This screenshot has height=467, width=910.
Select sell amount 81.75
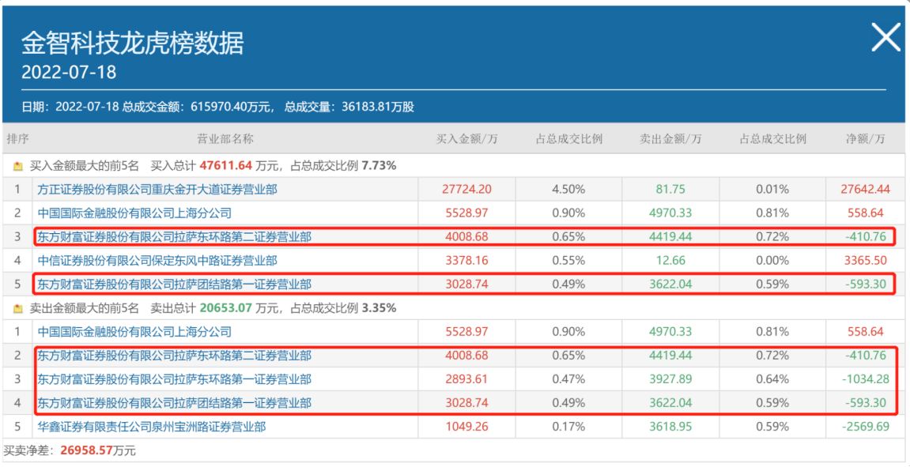[x=670, y=189]
